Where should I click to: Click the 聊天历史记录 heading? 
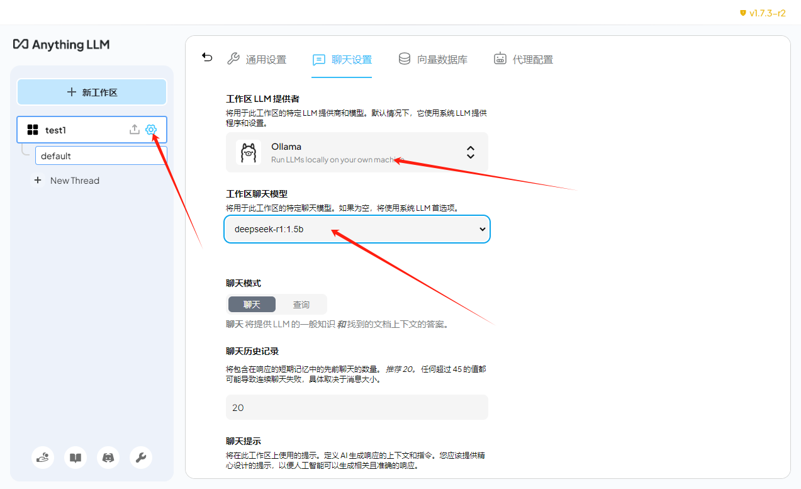tap(252, 351)
